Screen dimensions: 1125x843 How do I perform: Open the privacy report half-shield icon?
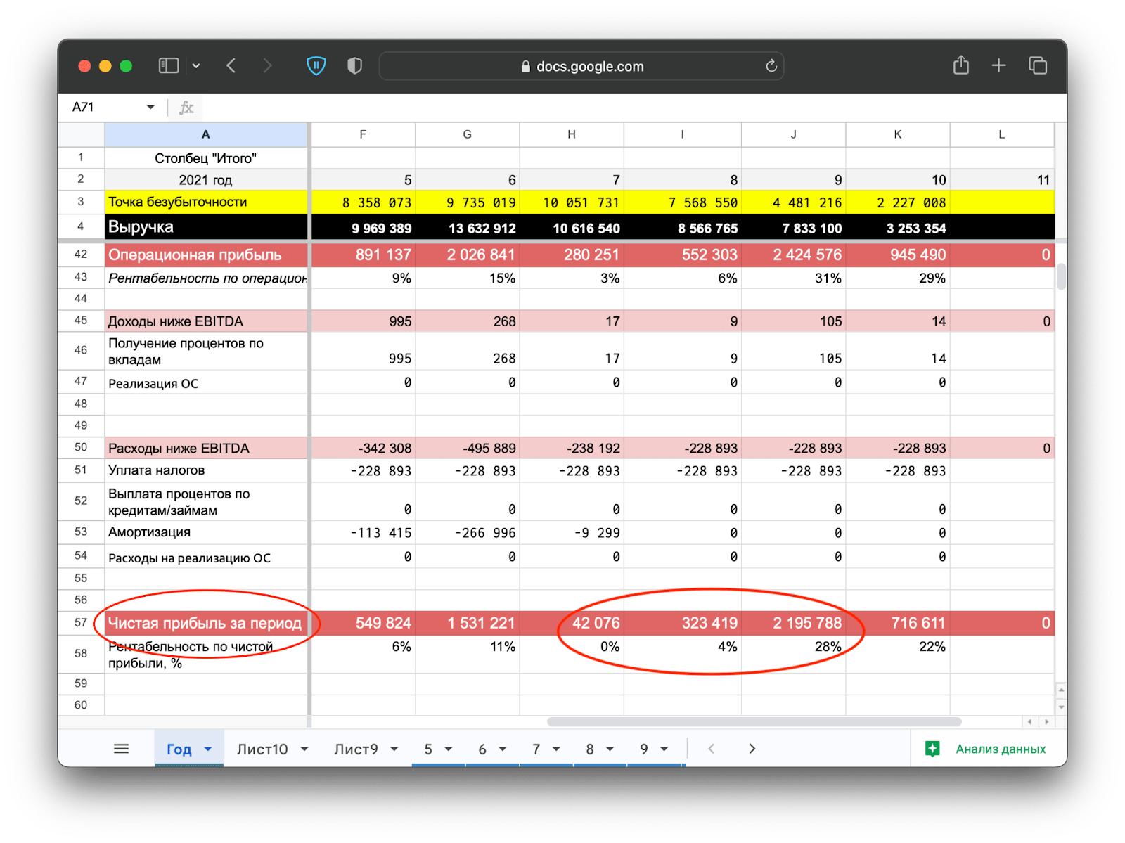[x=355, y=66]
